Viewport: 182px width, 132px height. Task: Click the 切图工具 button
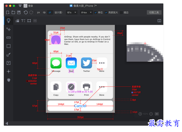click(x=154, y=12)
